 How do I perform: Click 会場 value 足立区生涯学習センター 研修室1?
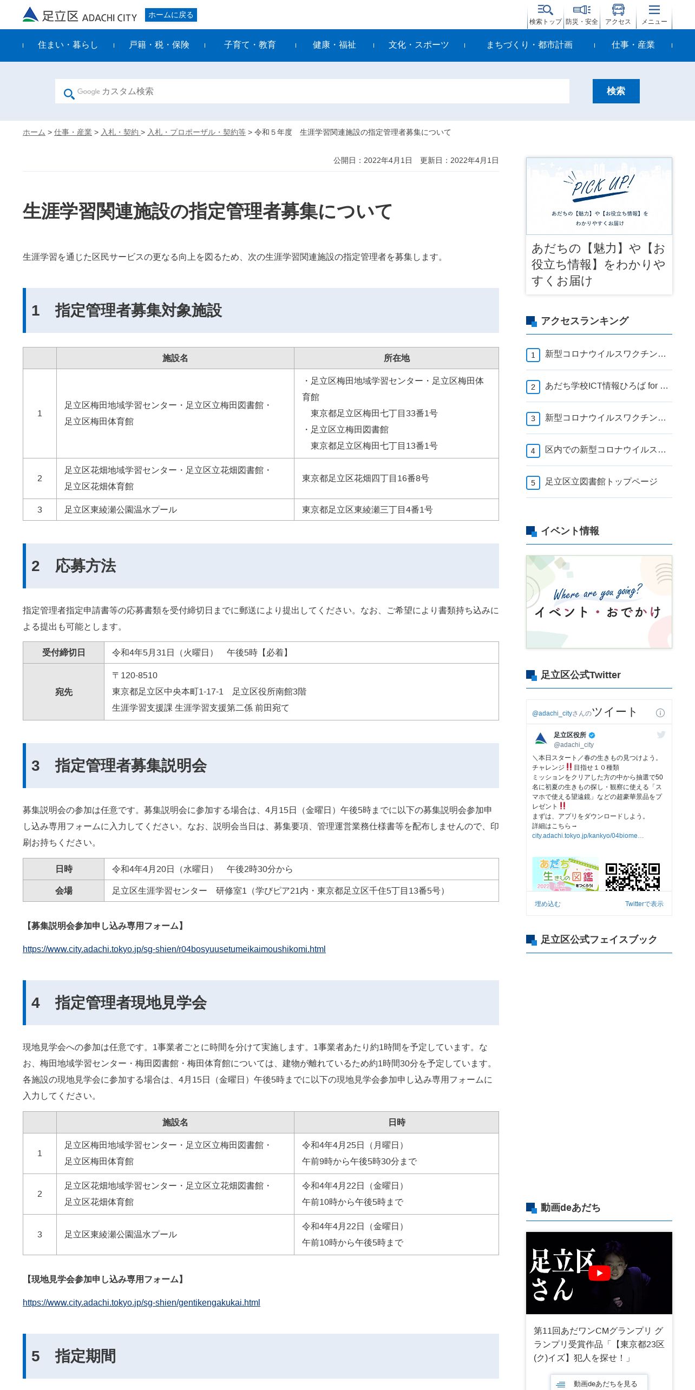coord(280,891)
